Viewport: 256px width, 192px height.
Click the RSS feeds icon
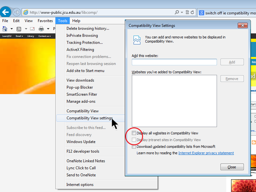click(19, 29)
